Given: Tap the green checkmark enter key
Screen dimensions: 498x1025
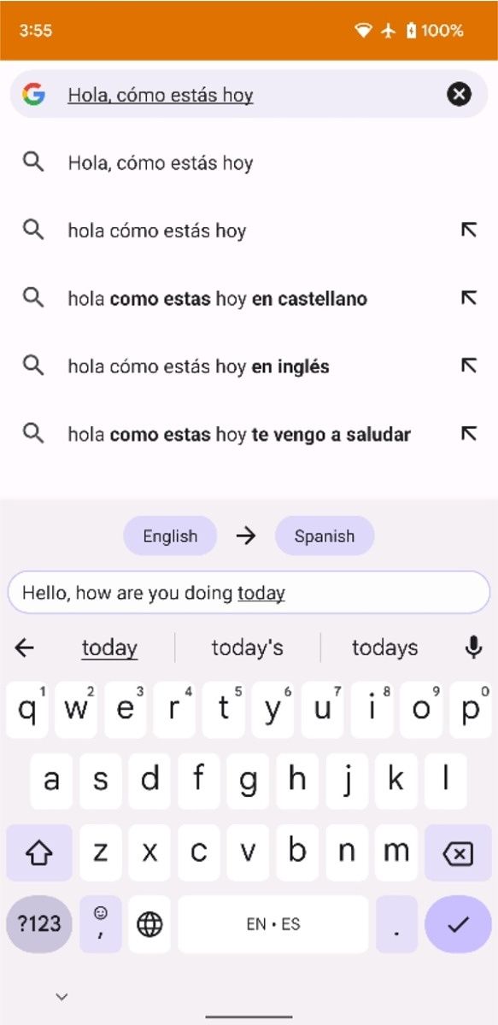Looking at the screenshot, I should pos(458,923).
